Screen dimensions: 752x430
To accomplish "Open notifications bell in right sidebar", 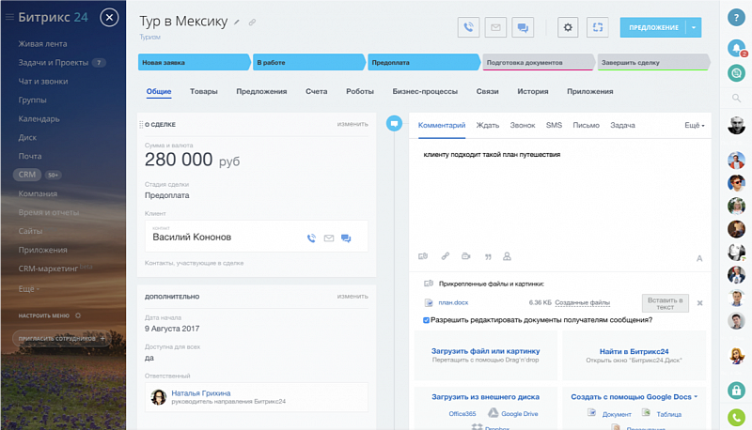I will (x=736, y=48).
